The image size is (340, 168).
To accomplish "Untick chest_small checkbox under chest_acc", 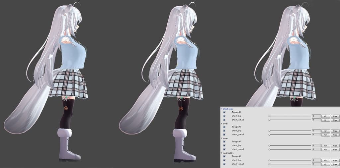I will coord(224,120).
